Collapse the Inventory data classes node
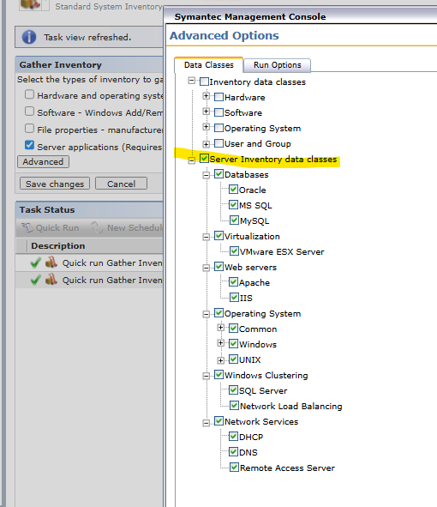 coord(192,81)
